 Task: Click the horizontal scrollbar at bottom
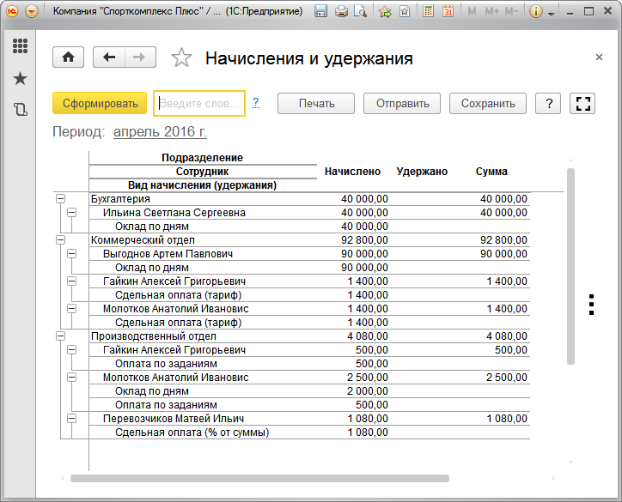[259, 478]
